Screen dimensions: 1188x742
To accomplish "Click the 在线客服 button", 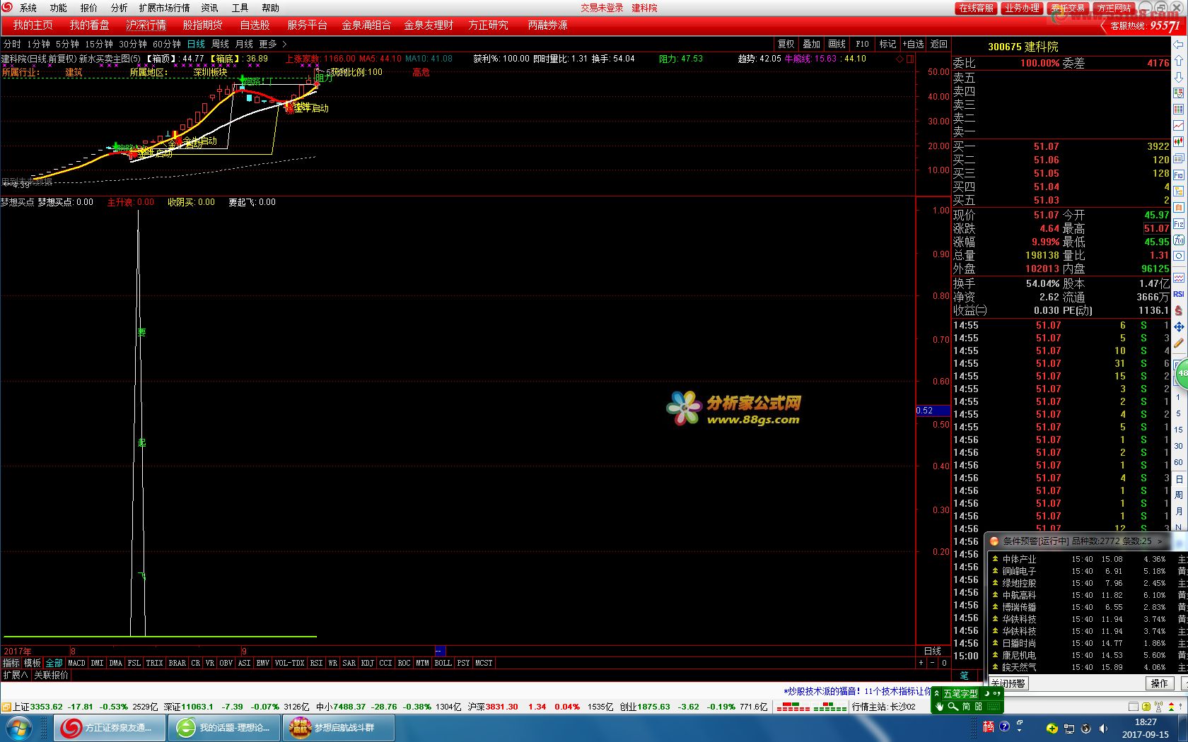I will pos(976,8).
